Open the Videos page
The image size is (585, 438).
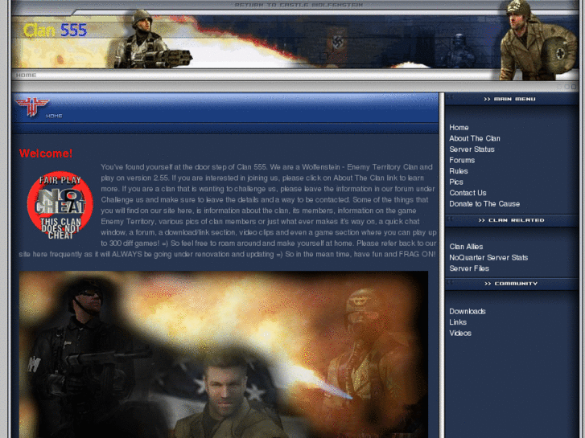460,334
